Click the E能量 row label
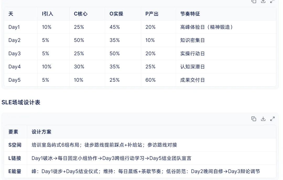The height and width of the screenshot is (180, 283). tap(15, 171)
